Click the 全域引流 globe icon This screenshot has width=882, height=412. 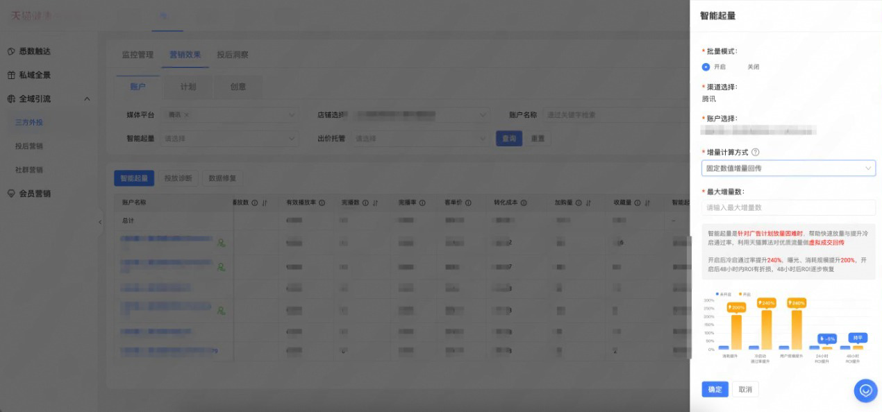[x=11, y=98]
